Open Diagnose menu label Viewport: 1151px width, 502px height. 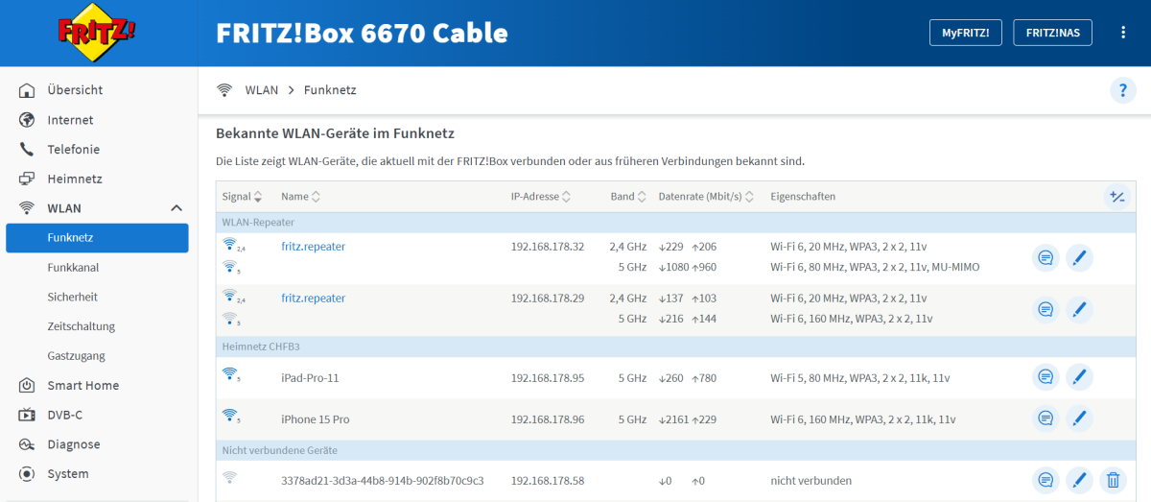(74, 444)
